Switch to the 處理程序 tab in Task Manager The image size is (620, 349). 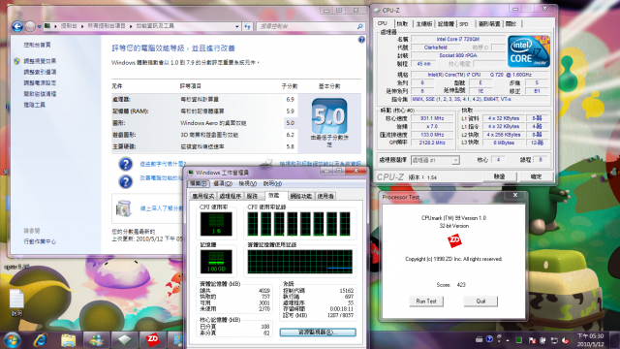click(231, 196)
